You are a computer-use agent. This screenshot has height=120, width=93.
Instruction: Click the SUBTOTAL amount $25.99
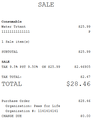[84, 52]
